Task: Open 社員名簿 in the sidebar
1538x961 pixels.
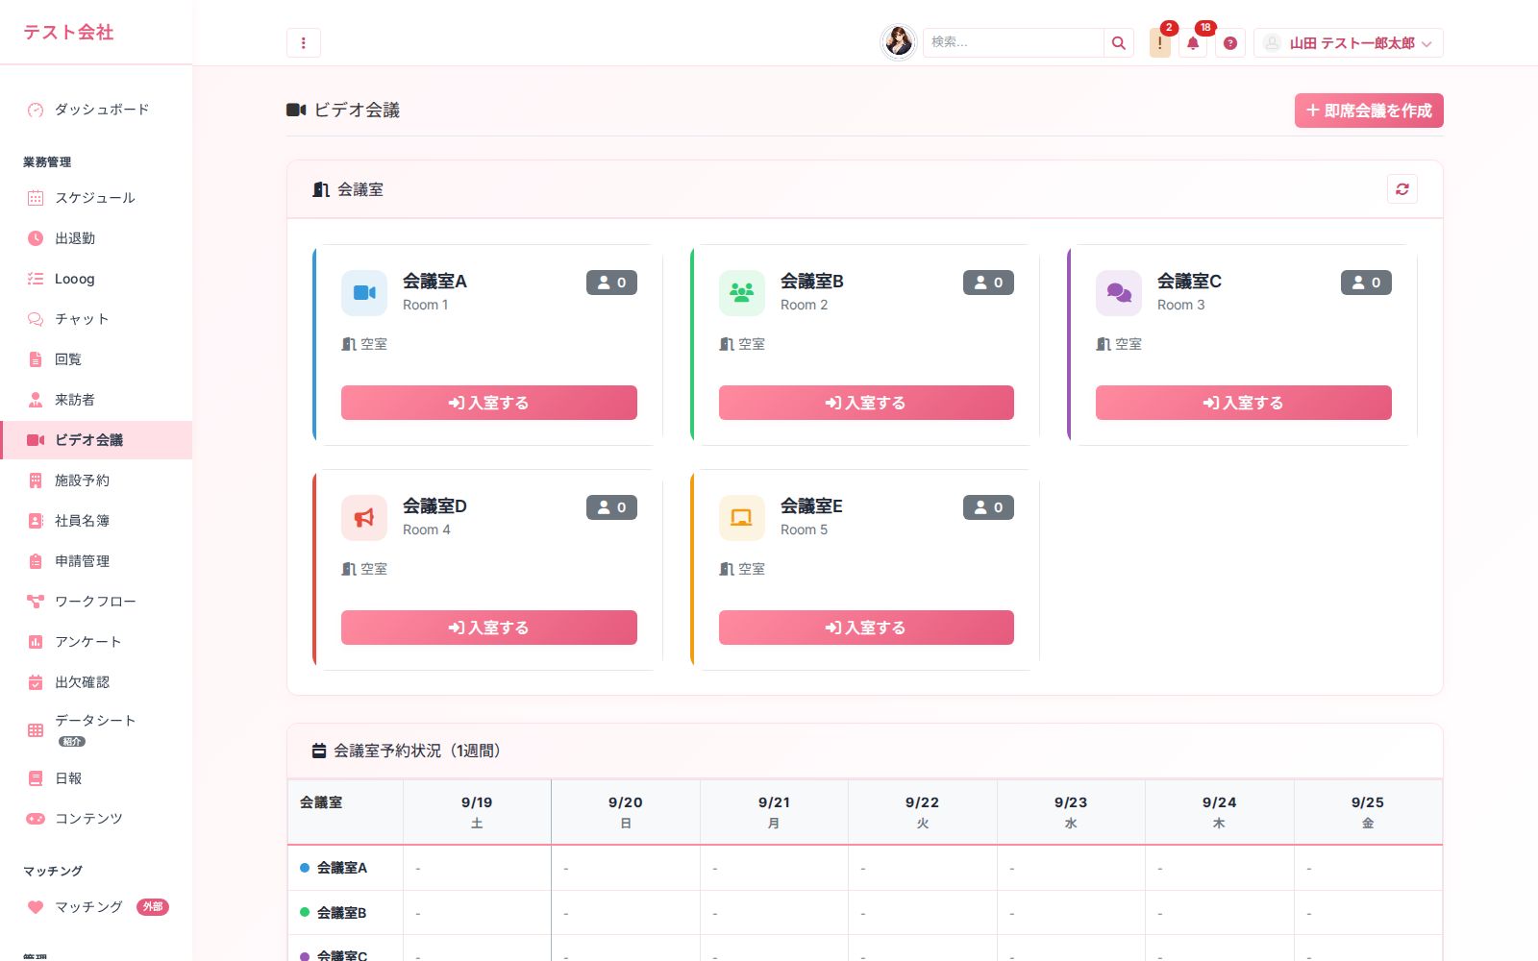Action: (x=96, y=521)
